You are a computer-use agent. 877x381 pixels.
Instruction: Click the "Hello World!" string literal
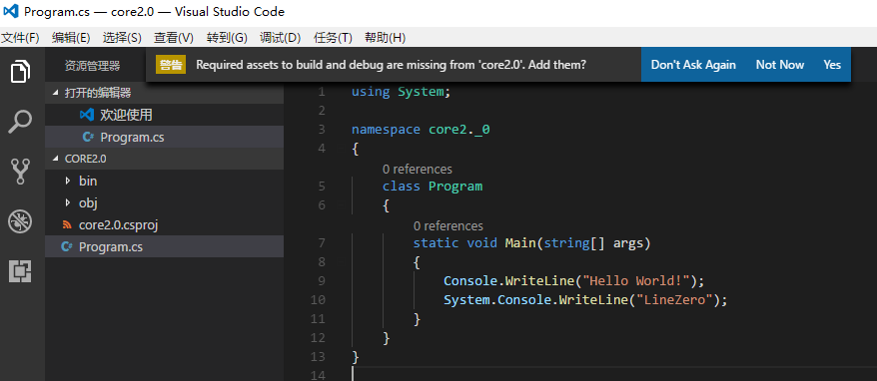(636, 280)
